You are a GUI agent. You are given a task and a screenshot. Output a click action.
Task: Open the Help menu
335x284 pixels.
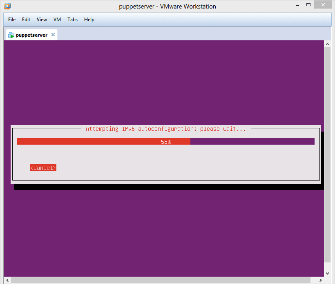click(x=89, y=20)
